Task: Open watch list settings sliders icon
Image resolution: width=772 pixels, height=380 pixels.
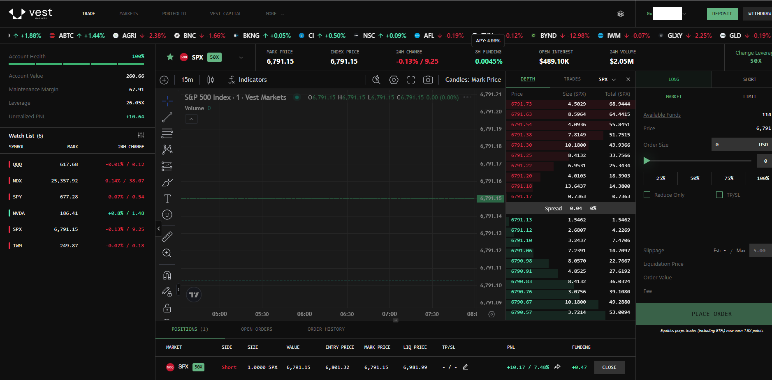Action: (x=141, y=135)
